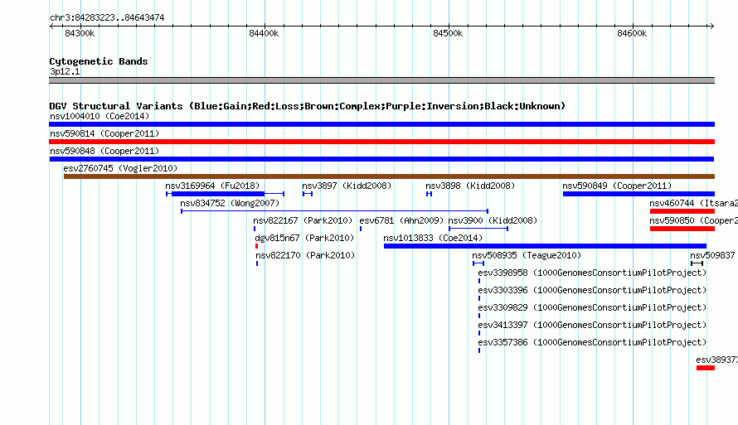The image size is (738, 425).
Task: Click the 84600k ruler position label
Action: (x=632, y=33)
